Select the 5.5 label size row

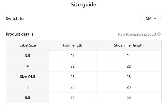[28, 97]
